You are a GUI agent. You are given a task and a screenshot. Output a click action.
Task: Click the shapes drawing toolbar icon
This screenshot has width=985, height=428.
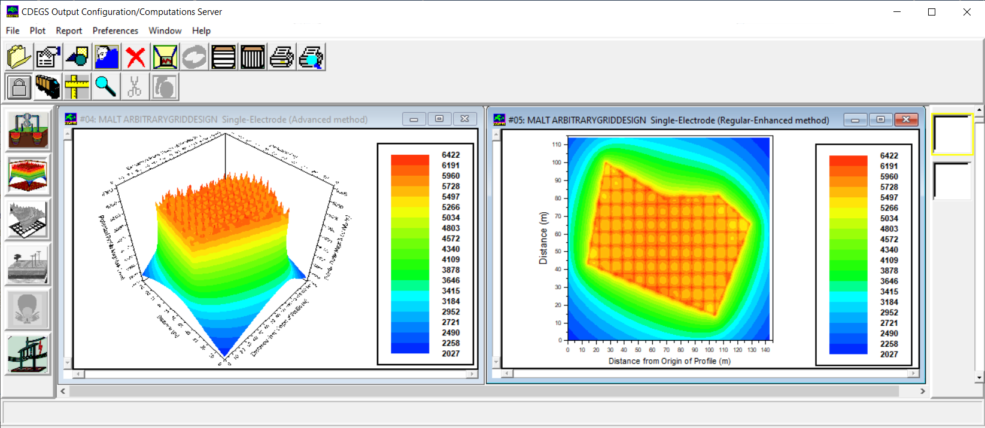pos(78,57)
